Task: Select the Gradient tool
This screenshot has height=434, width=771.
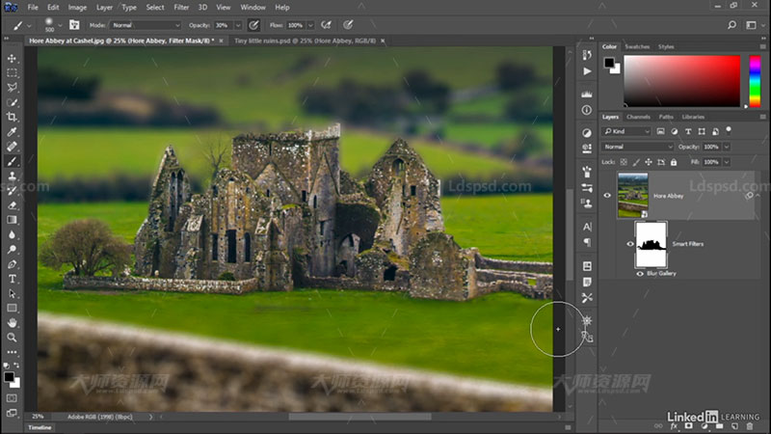Action: point(12,220)
